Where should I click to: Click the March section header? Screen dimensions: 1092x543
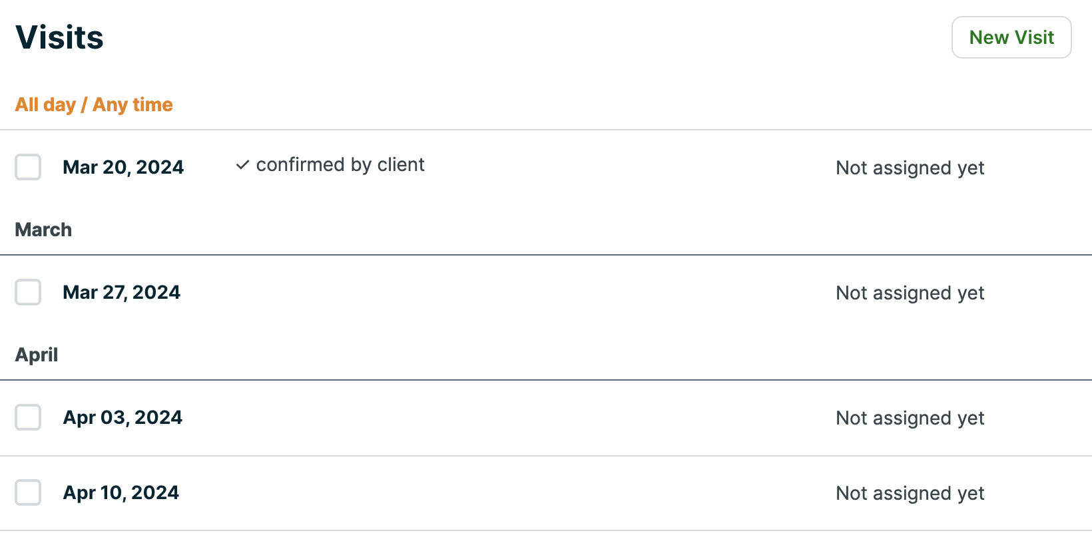(43, 230)
